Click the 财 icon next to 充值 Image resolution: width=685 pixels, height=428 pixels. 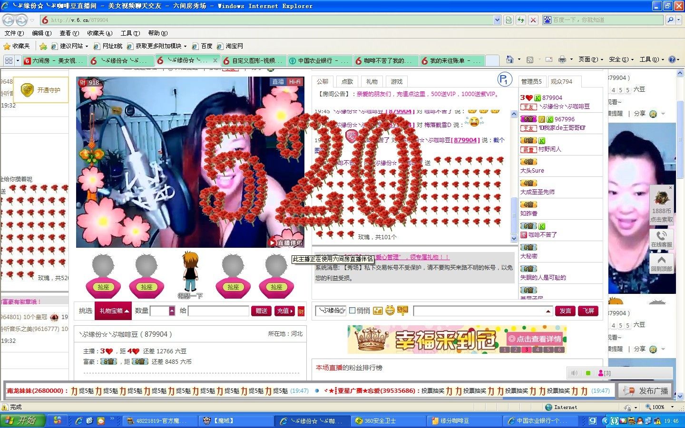click(x=301, y=311)
